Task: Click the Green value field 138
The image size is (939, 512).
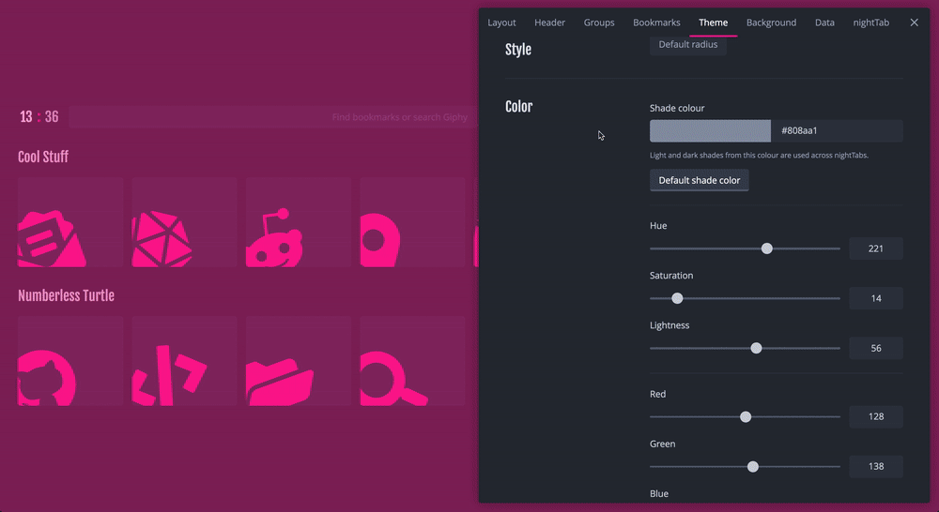Action: click(x=875, y=466)
